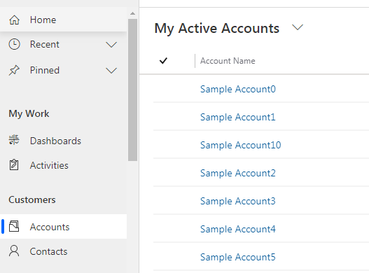Expand the Pinned chevron
369x273 pixels.
point(111,71)
